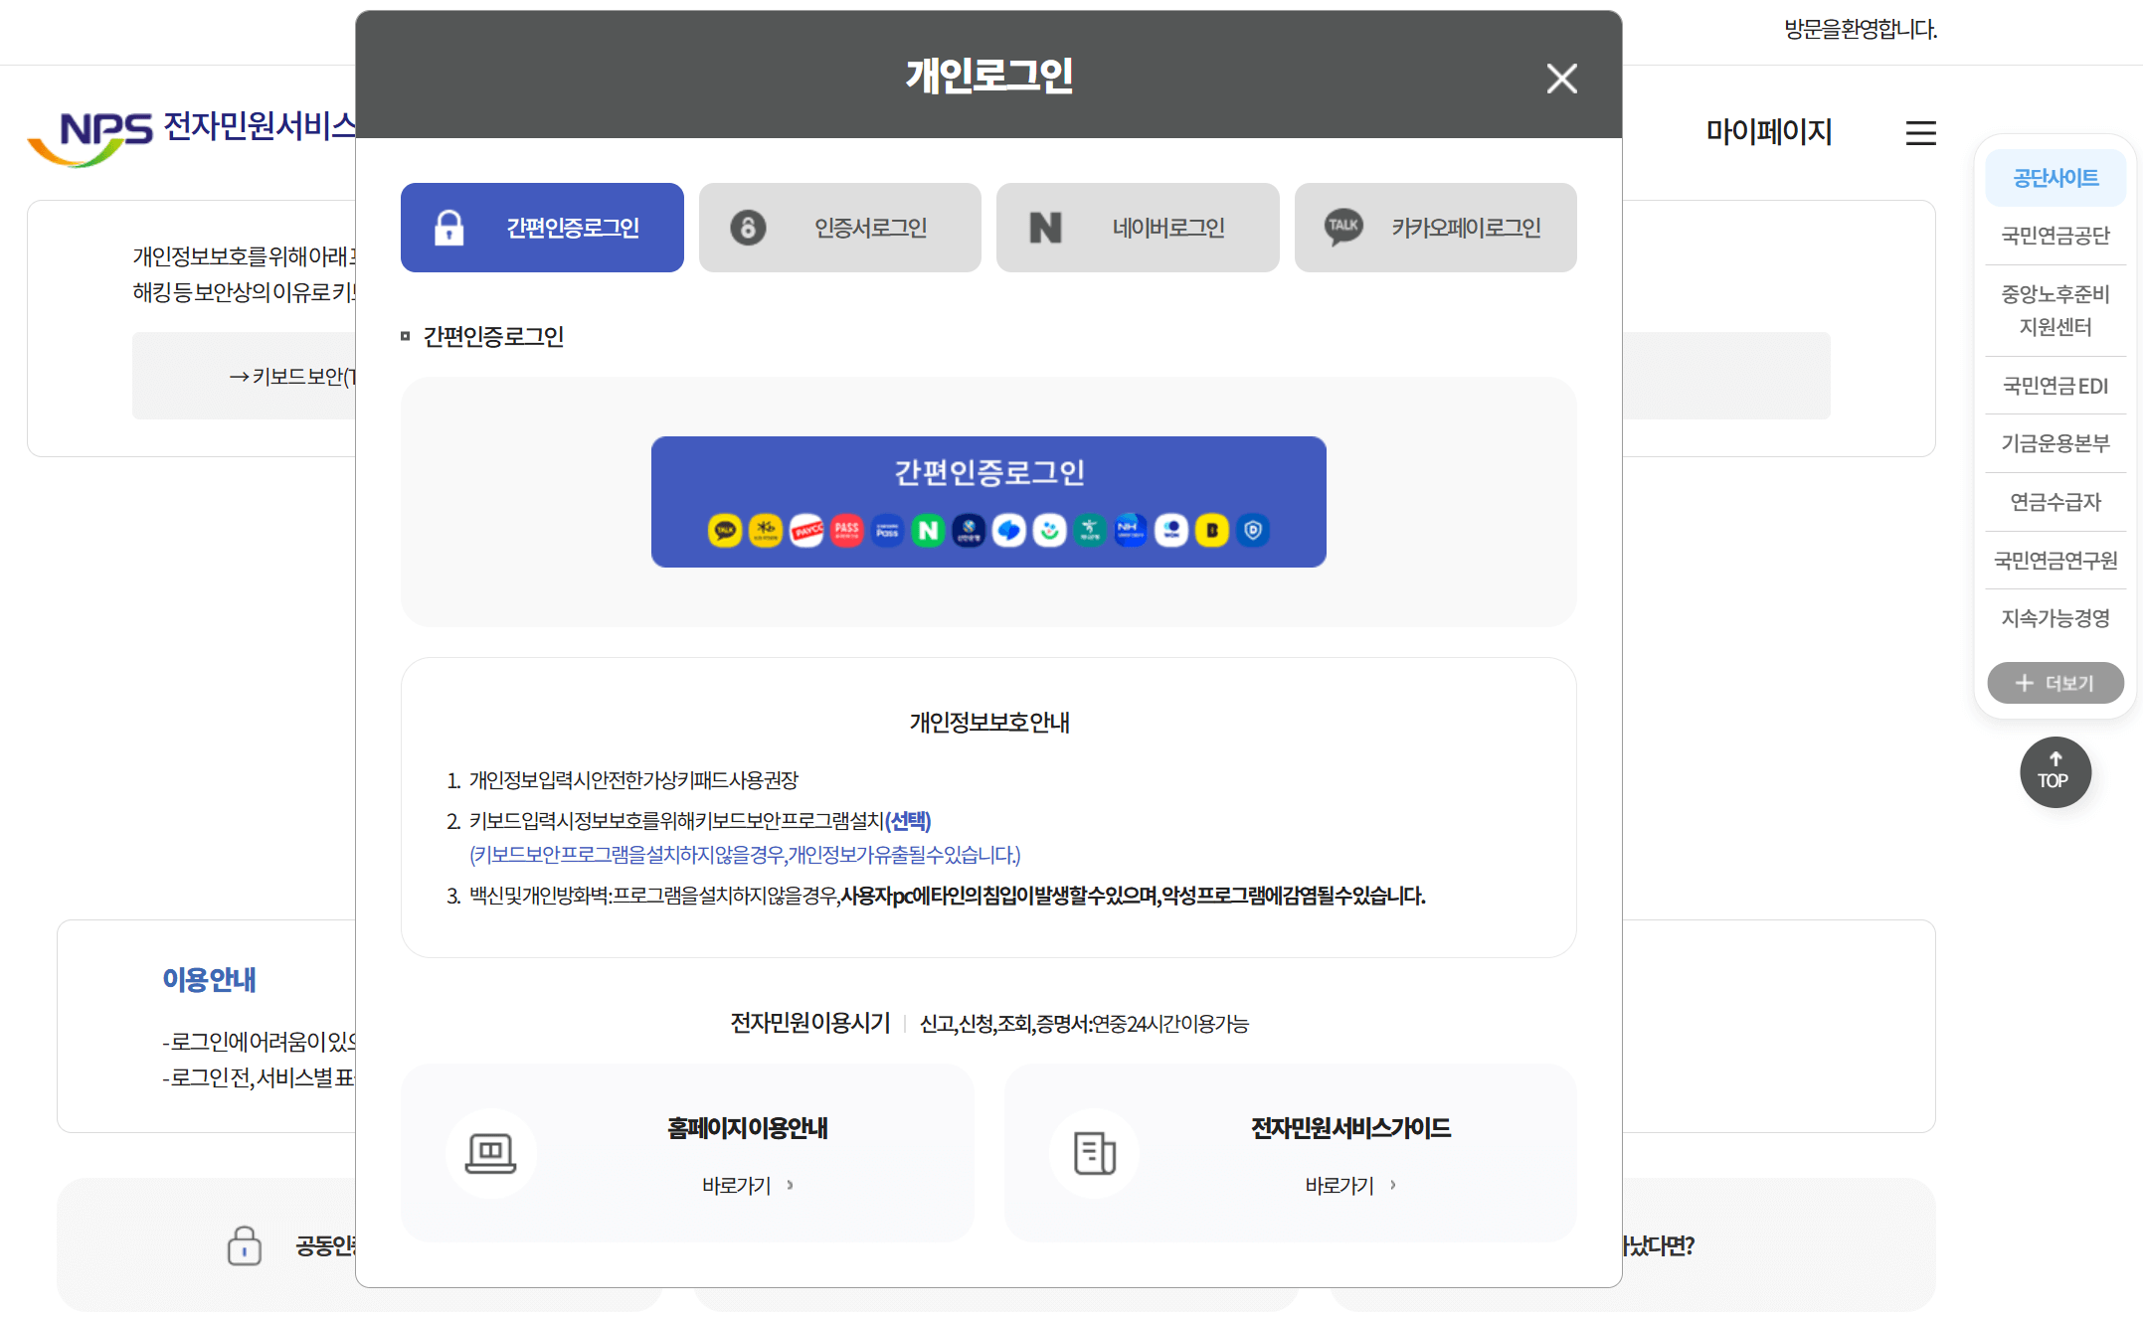Click the padlock icon in the bottom-left background card
2143x1318 pixels.
point(244,1245)
